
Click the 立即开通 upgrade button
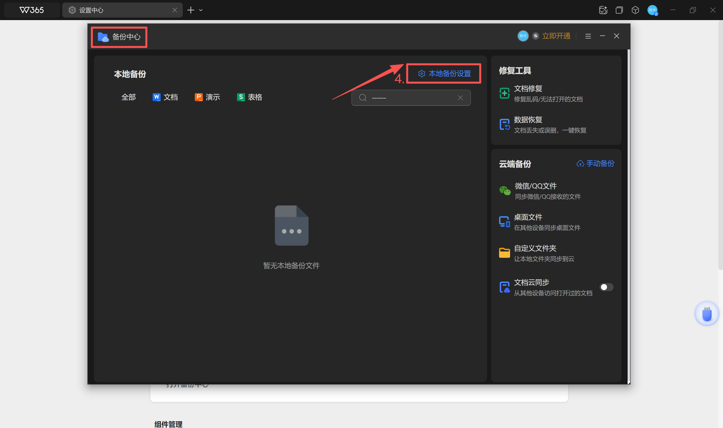[x=556, y=36]
